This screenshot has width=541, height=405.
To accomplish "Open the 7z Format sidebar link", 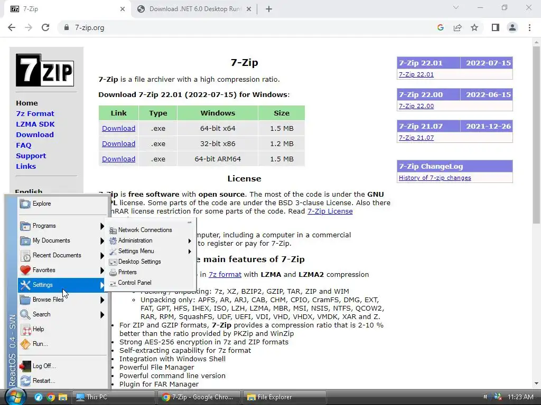I will coord(35,114).
